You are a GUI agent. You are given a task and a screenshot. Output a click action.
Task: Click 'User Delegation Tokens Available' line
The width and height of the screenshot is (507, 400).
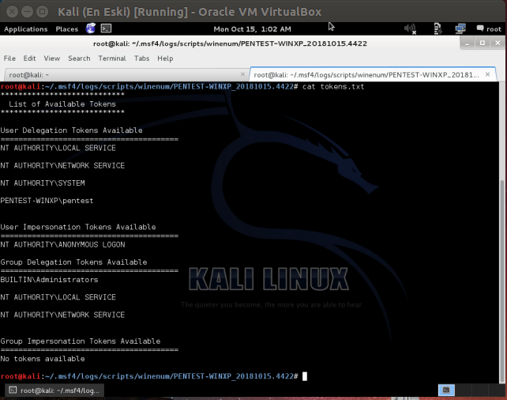pyautogui.click(x=71, y=130)
